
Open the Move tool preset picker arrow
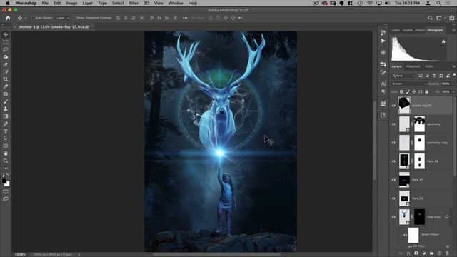[26, 19]
